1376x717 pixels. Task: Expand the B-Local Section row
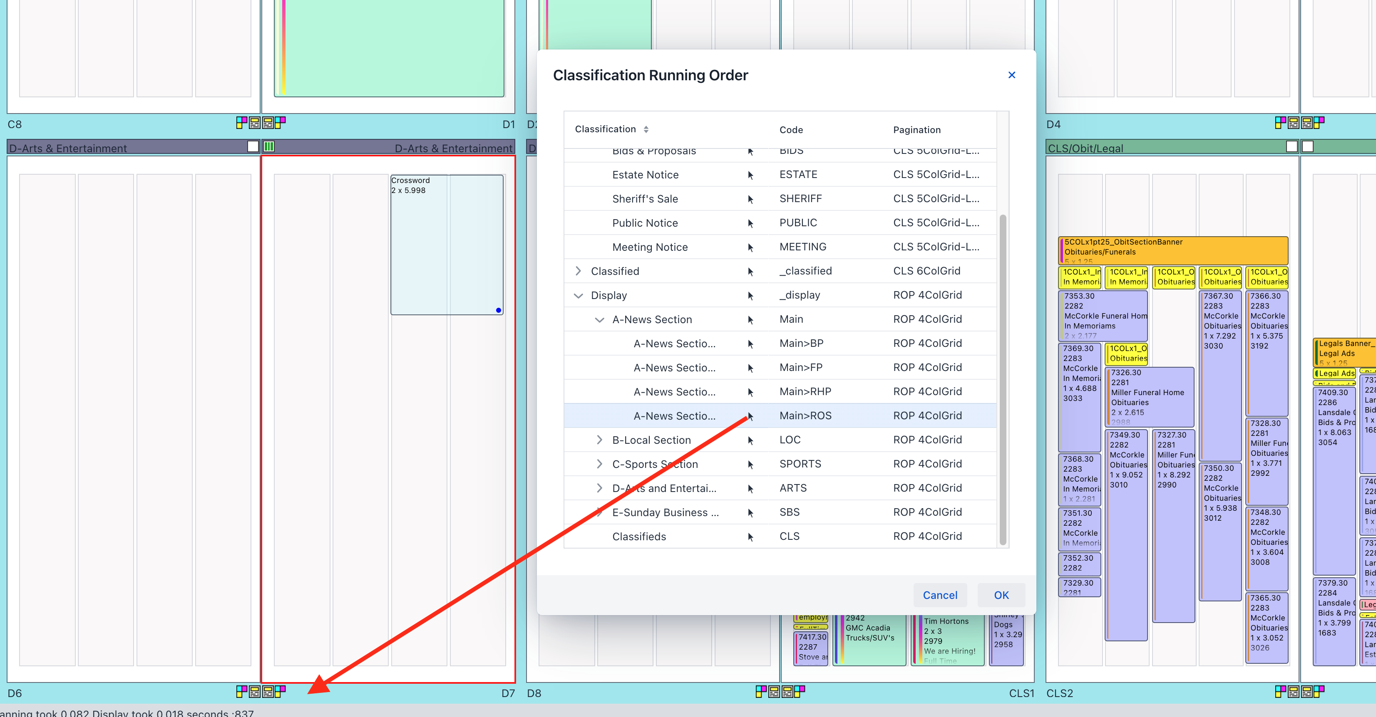(599, 440)
